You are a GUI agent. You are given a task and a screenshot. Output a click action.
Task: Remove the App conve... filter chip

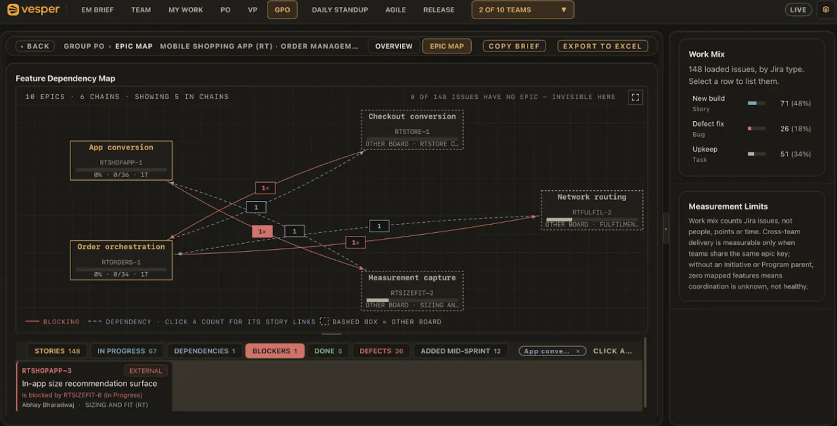(x=578, y=351)
